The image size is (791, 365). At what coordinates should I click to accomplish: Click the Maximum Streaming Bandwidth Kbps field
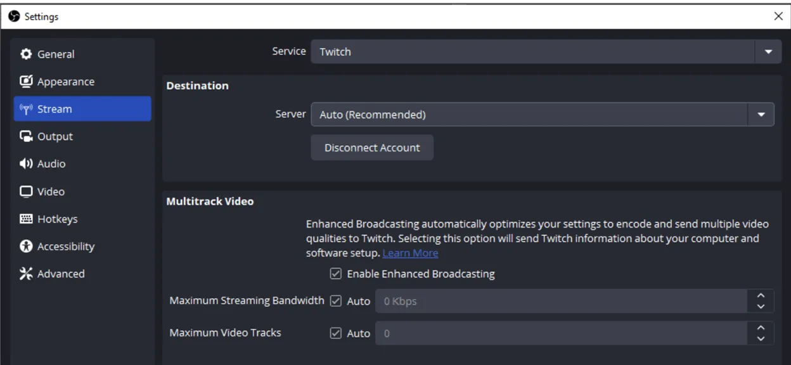click(x=561, y=302)
